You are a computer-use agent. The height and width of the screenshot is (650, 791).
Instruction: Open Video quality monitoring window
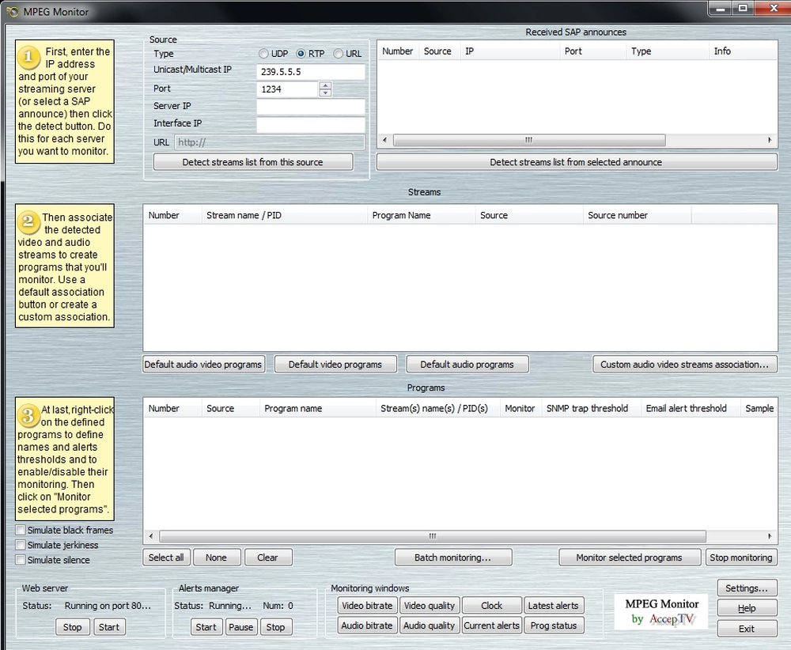[430, 605]
